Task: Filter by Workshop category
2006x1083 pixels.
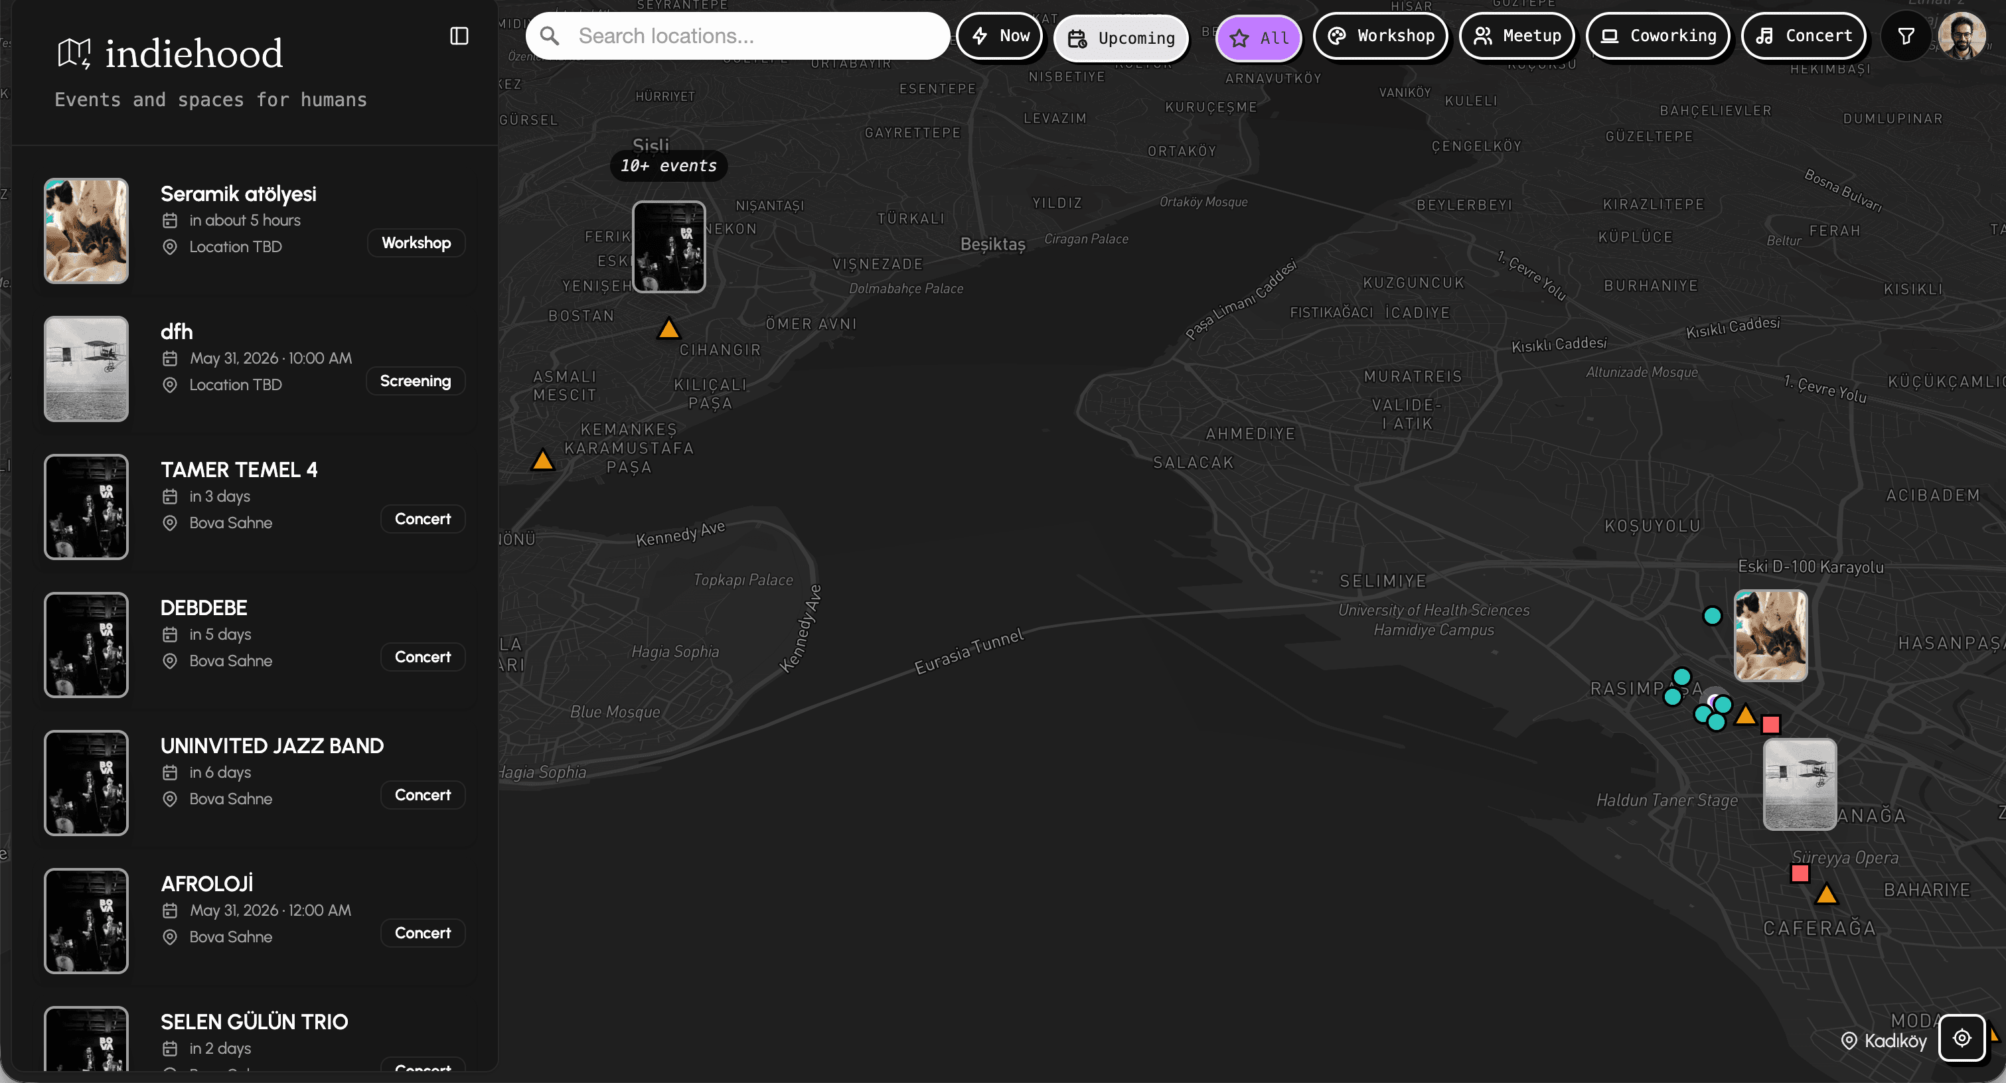Action: 1381,36
